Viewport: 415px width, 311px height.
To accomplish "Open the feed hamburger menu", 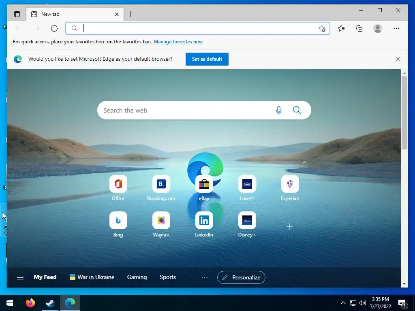I will coord(20,277).
